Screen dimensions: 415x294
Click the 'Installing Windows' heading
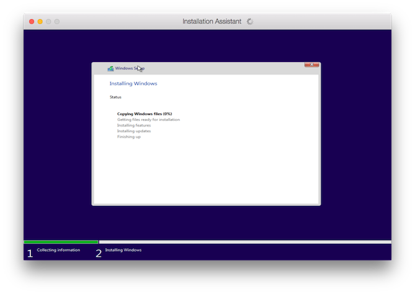pos(133,84)
